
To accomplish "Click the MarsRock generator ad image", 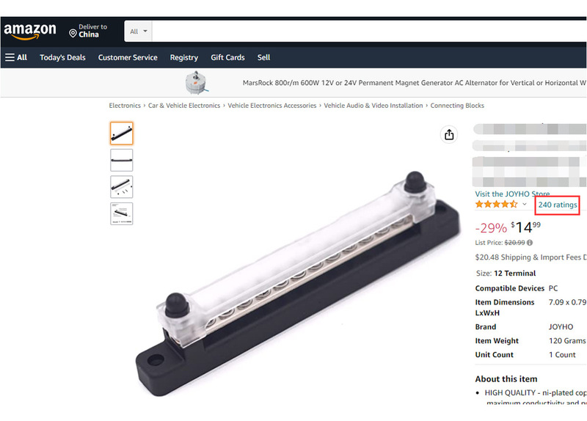I will (197, 83).
